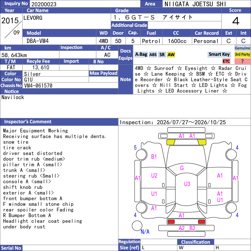Click the Serial No label
This screenshot has height=251, width=251.
coord(11,248)
